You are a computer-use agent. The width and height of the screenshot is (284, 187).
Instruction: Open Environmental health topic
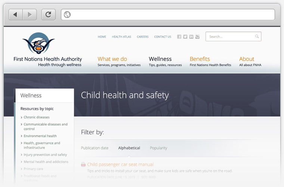coord(40,136)
